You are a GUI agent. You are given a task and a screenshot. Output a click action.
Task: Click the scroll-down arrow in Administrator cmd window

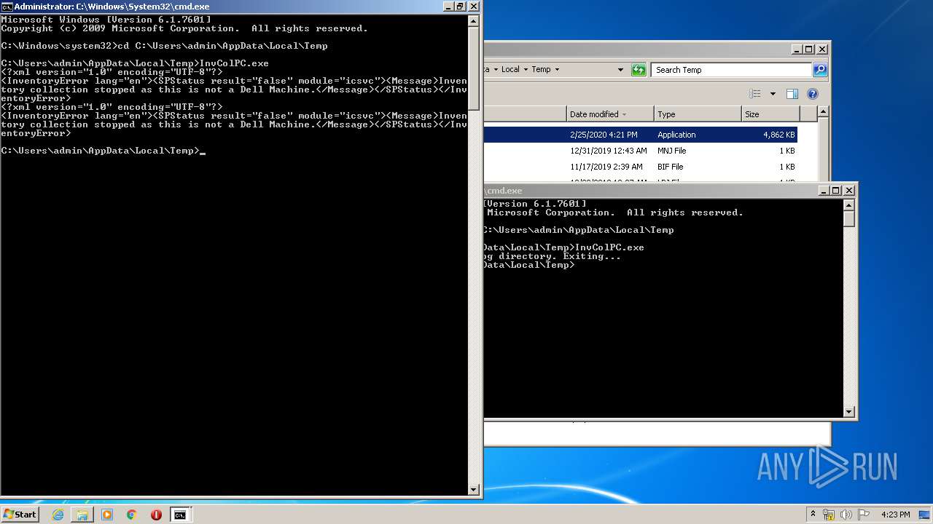pos(473,490)
